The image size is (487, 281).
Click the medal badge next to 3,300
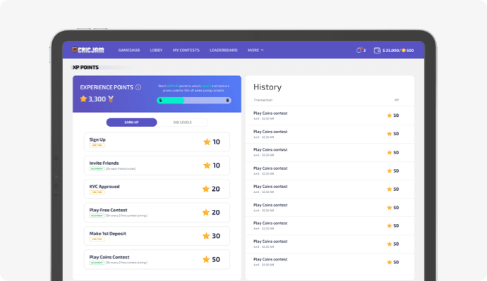click(x=111, y=99)
